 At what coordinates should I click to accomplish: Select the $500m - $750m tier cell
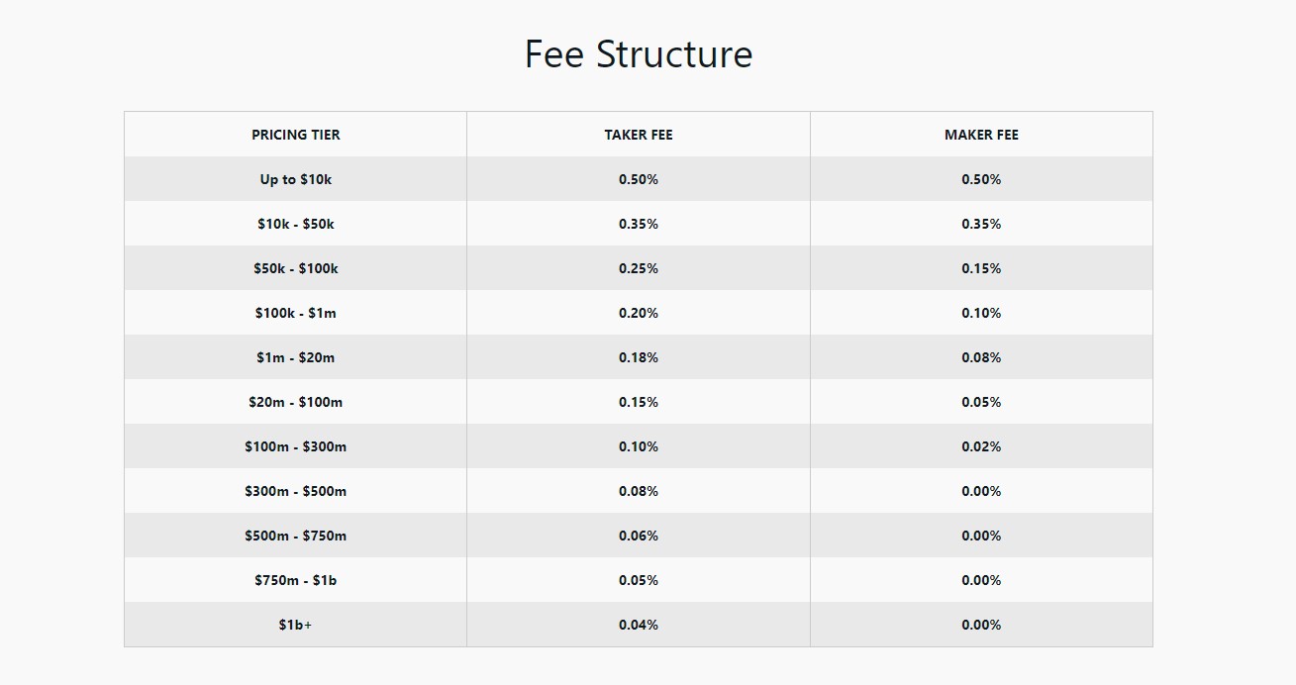click(x=295, y=536)
